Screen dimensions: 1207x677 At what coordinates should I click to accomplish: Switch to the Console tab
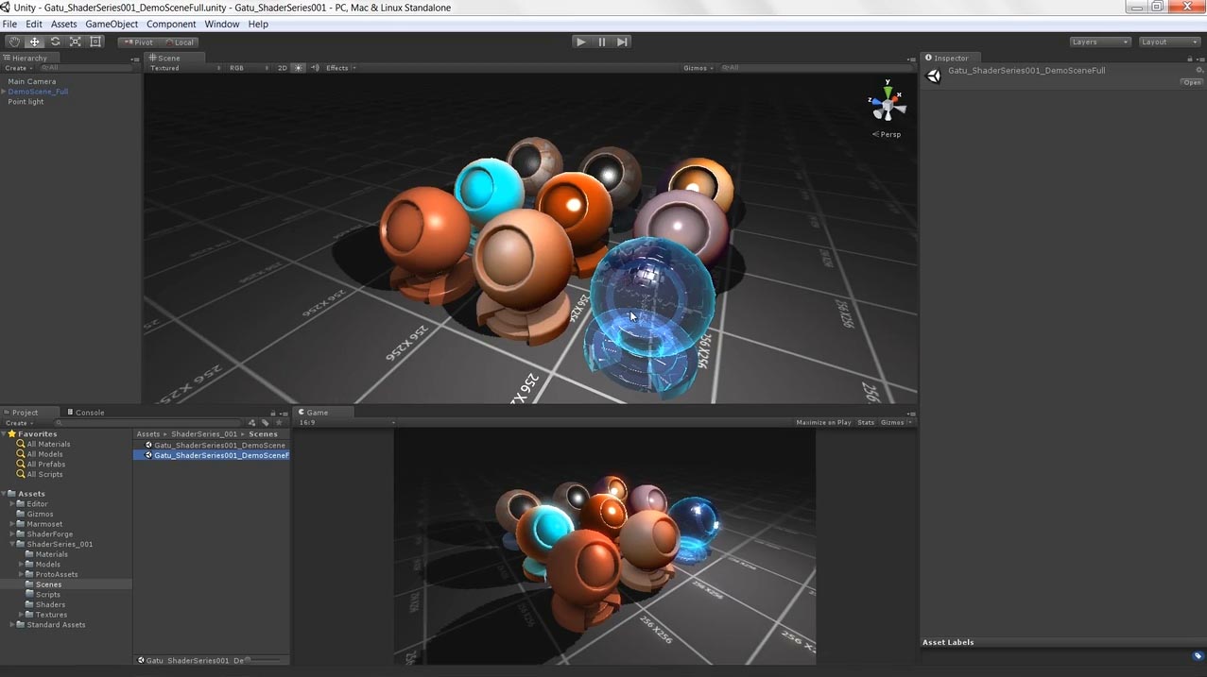pos(85,413)
